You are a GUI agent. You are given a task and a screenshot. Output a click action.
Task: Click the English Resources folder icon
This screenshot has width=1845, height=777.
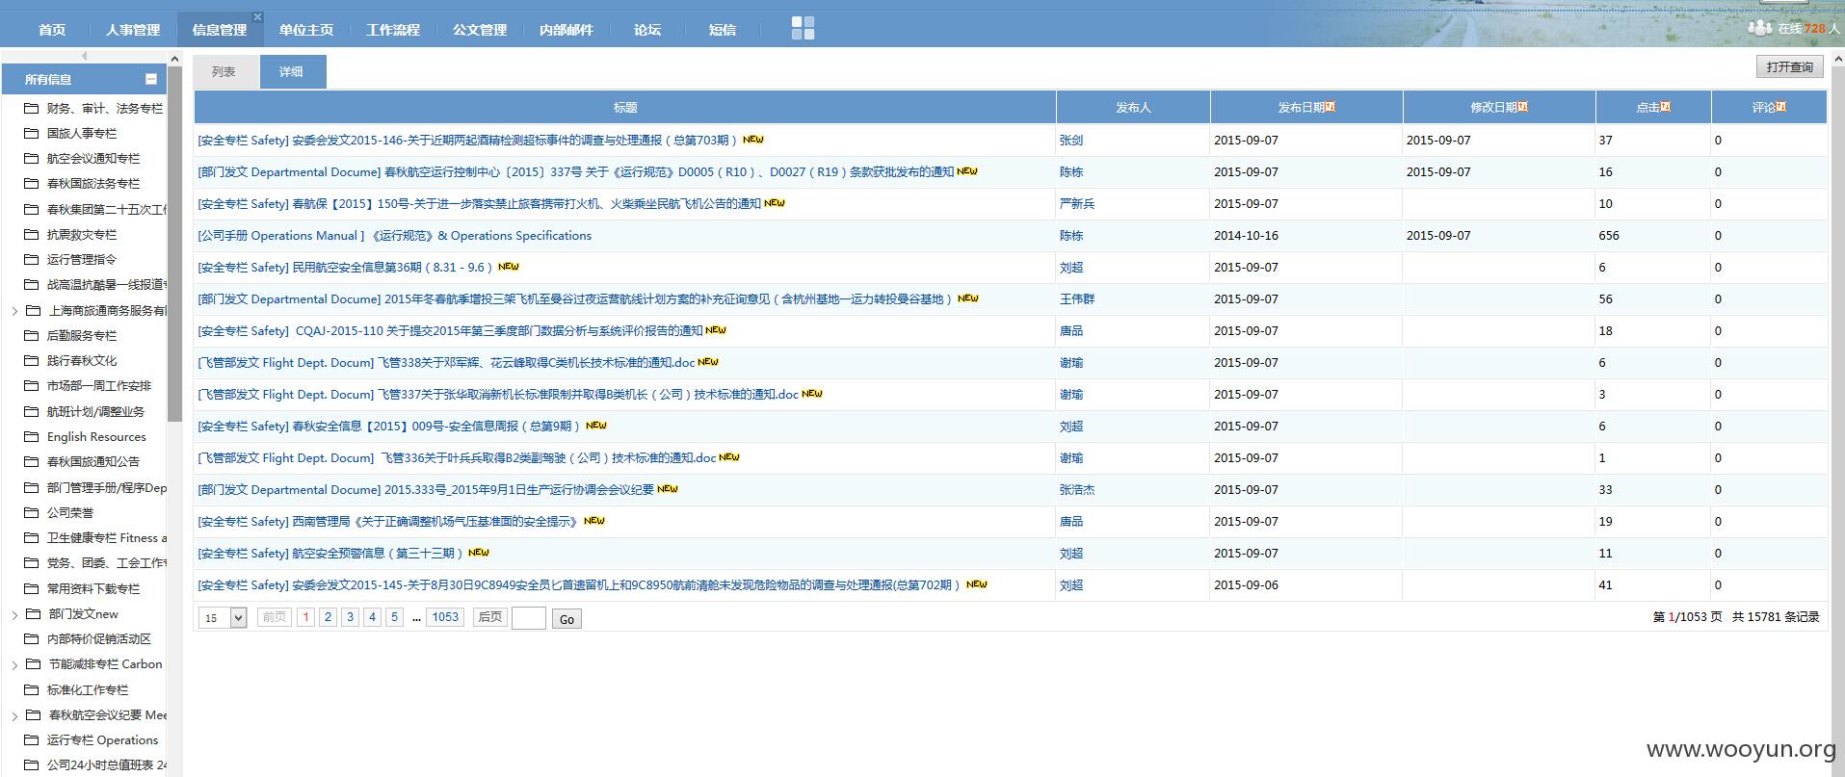coord(32,436)
